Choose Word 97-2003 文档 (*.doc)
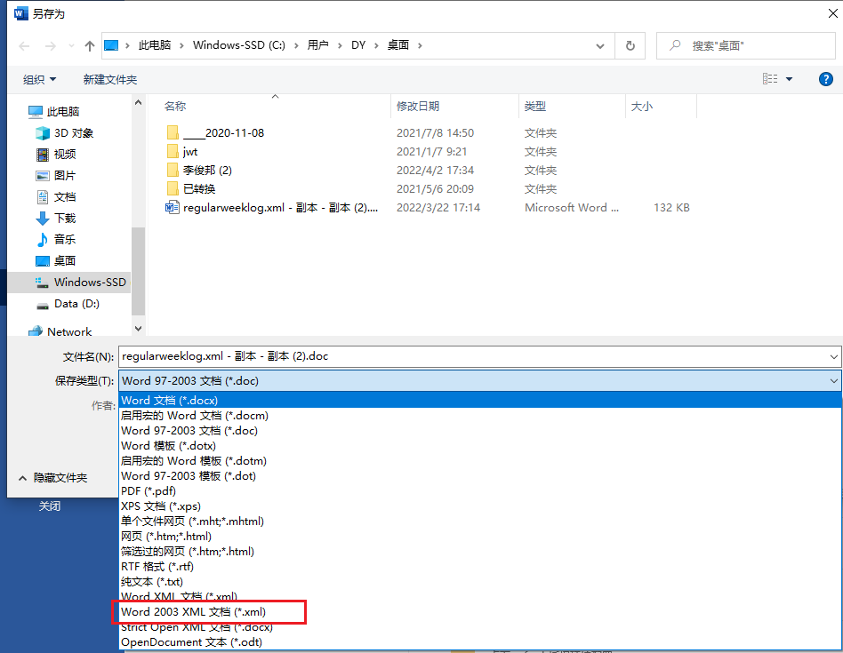Screen dimensions: 843x653 (x=480, y=430)
